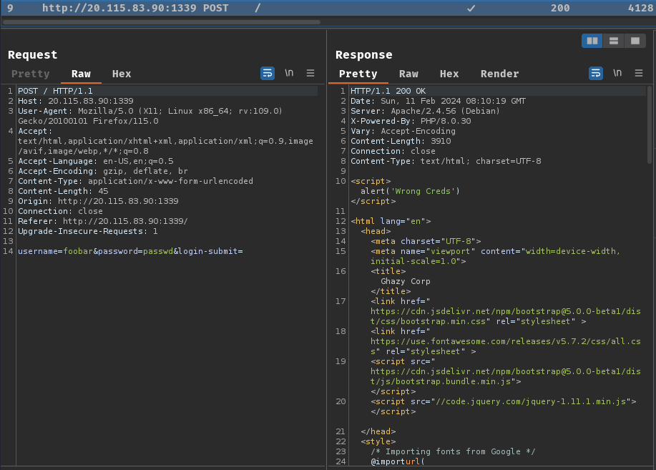The height and width of the screenshot is (470, 656).
Task: Select the Response Raw tab
Action: point(408,74)
